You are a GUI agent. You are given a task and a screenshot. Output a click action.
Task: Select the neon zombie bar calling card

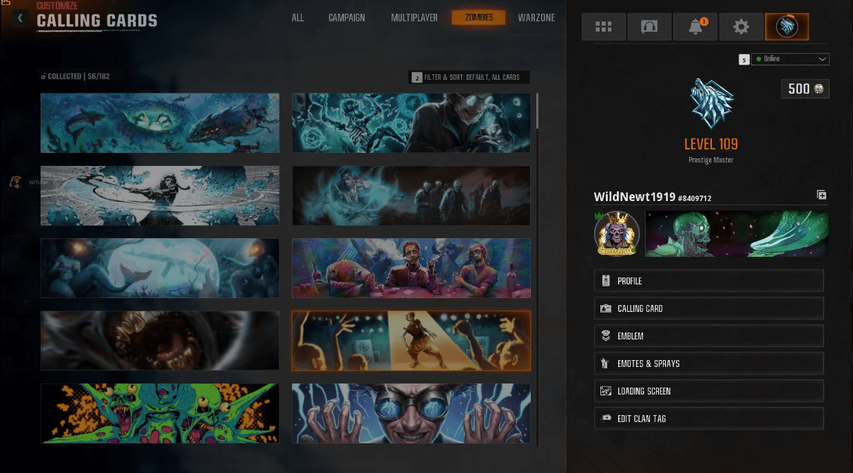coord(411,269)
